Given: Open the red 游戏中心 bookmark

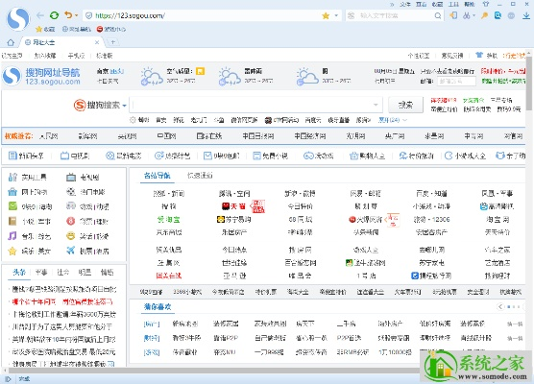Looking at the screenshot, I should point(111,29).
